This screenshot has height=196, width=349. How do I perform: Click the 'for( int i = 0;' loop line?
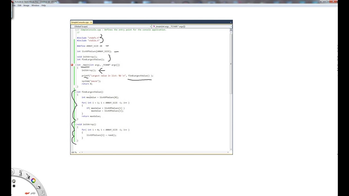point(106,130)
